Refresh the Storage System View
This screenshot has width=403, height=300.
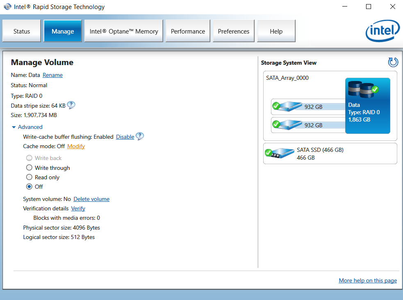pyautogui.click(x=393, y=62)
